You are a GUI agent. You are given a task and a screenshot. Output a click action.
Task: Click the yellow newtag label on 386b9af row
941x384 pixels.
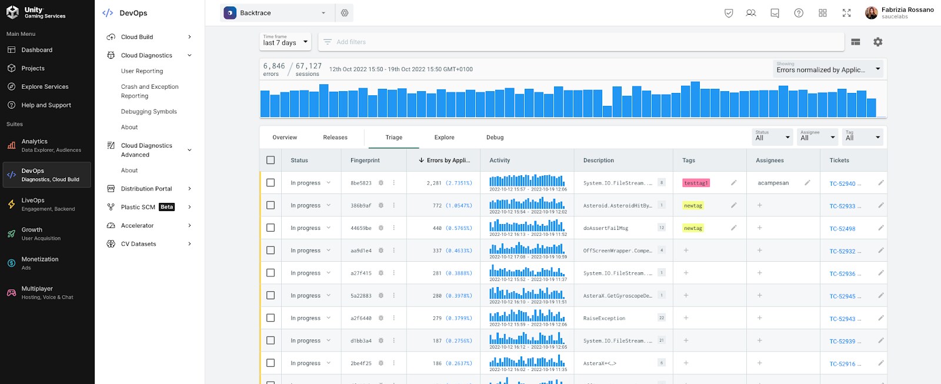tap(693, 206)
